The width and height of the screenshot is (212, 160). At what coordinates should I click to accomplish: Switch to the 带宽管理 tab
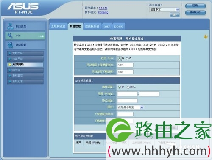(x=75, y=26)
